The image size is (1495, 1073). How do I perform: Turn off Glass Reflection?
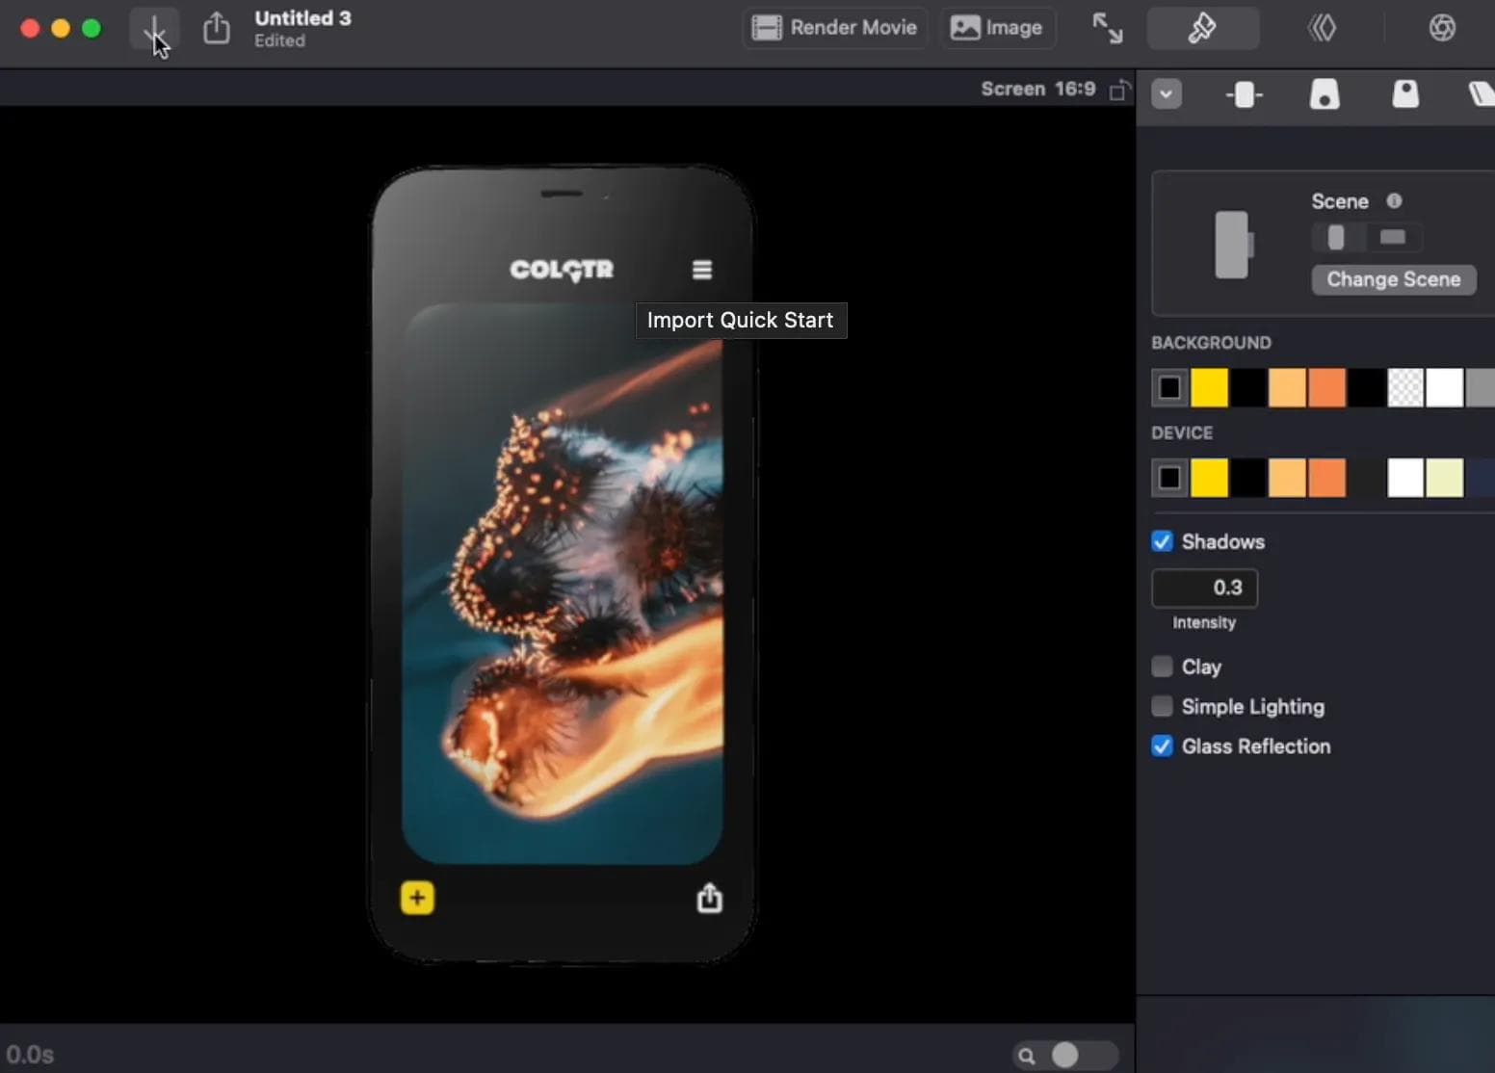tap(1162, 746)
